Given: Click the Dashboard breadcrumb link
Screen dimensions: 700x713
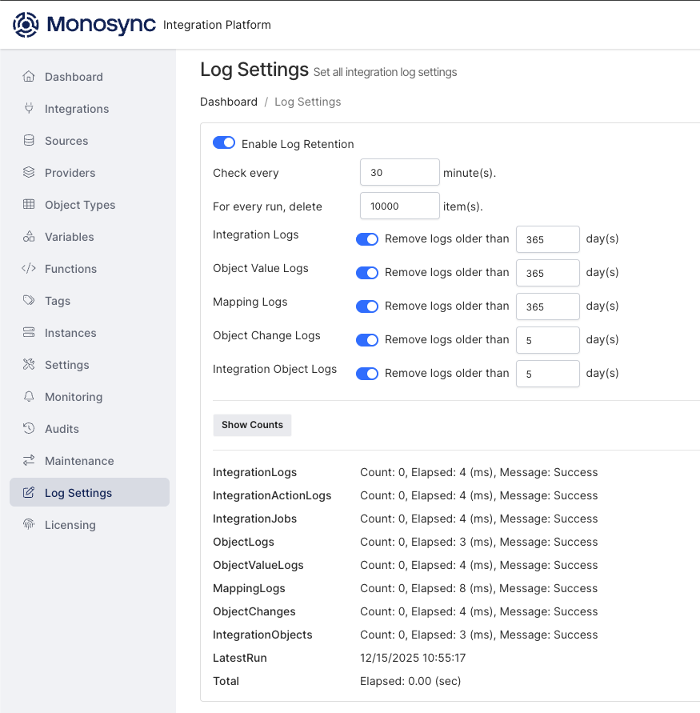Looking at the screenshot, I should point(229,102).
